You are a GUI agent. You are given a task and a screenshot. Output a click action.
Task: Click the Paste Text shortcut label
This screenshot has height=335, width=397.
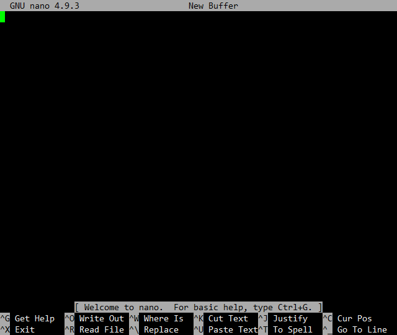point(233,329)
